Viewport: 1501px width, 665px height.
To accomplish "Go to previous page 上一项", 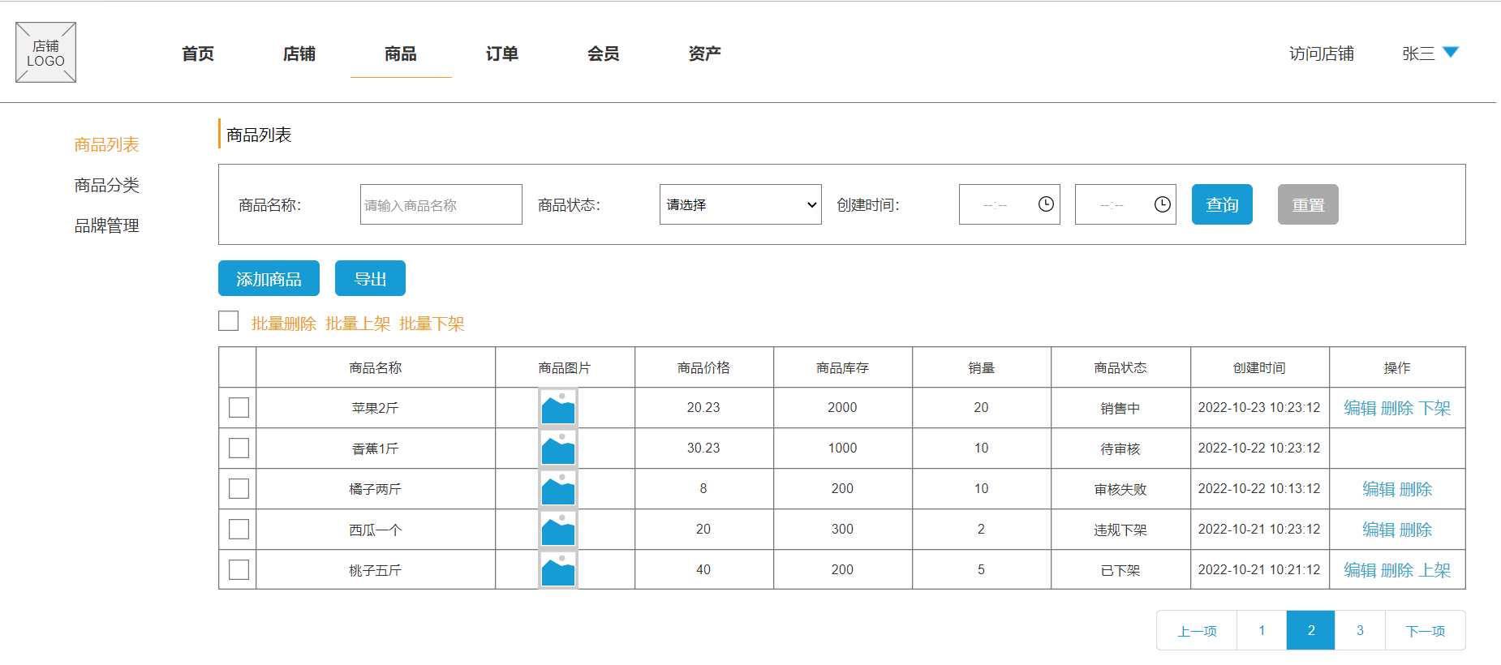I will tap(1197, 630).
